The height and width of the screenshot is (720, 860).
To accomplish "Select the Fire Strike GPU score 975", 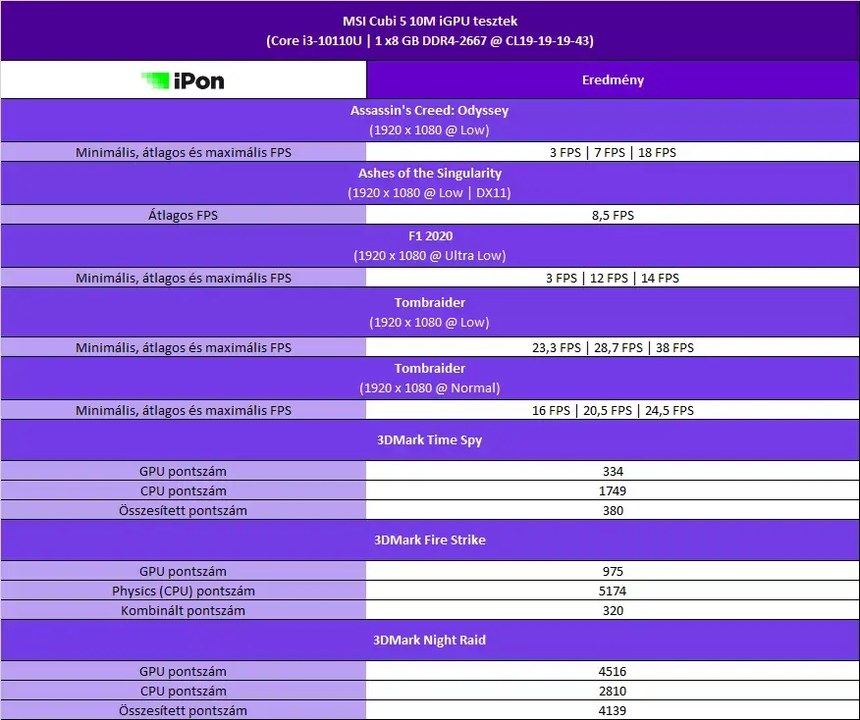I will [613, 572].
